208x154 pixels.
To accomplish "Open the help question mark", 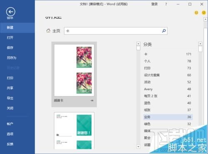I will coord(166,4).
